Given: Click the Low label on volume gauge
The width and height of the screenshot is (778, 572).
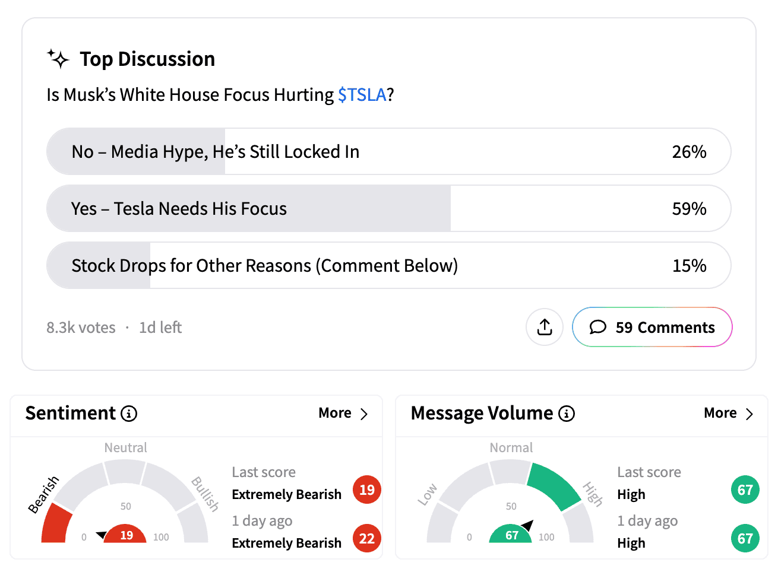Looking at the screenshot, I should tap(427, 494).
